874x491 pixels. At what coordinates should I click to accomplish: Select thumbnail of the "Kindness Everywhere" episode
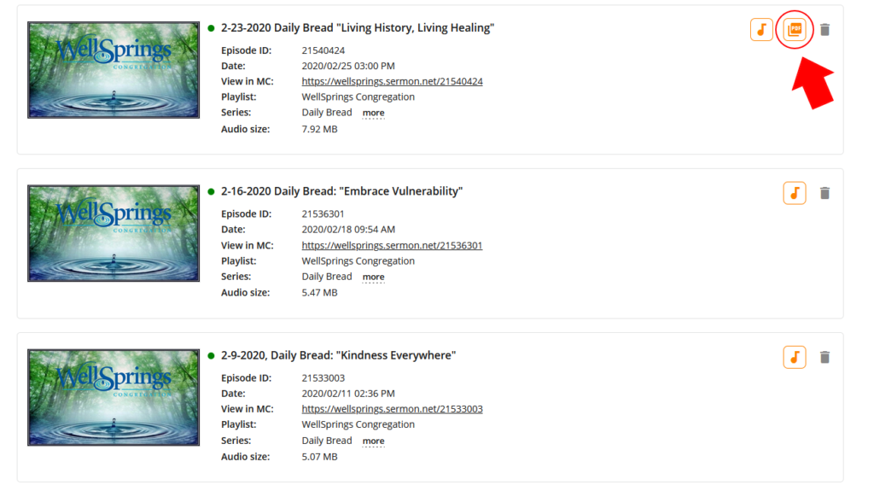pos(114,397)
